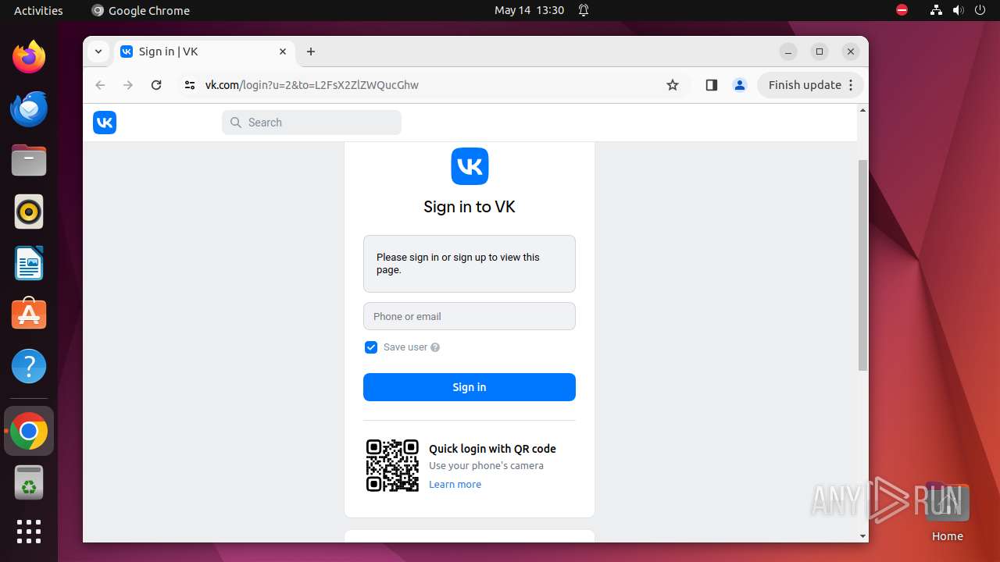Open the Google Chrome app menu in the top bar

[x=141, y=10]
